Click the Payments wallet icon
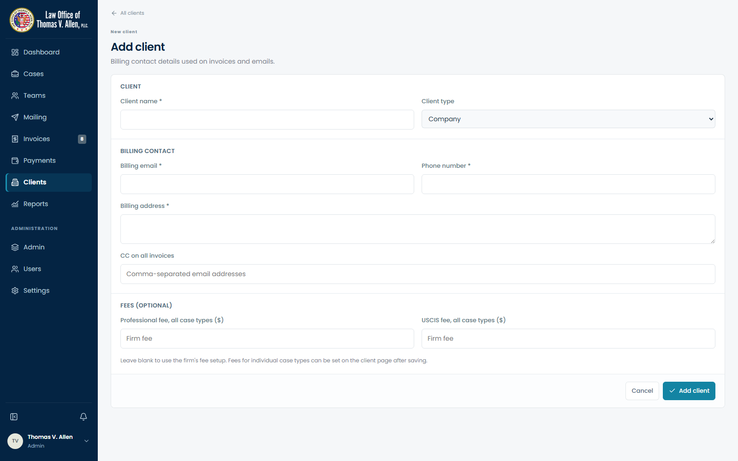This screenshot has width=738, height=461. pos(15,160)
